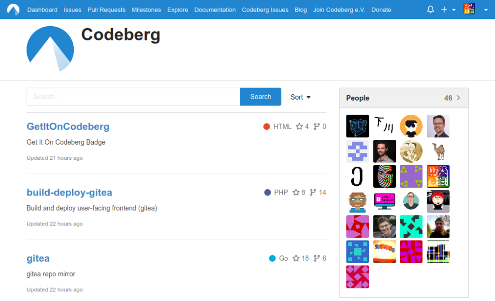Open the avatar dropdown at the far right
The image size is (495, 301).
(485, 9)
